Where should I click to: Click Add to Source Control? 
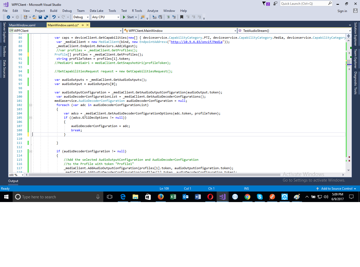click(337, 189)
